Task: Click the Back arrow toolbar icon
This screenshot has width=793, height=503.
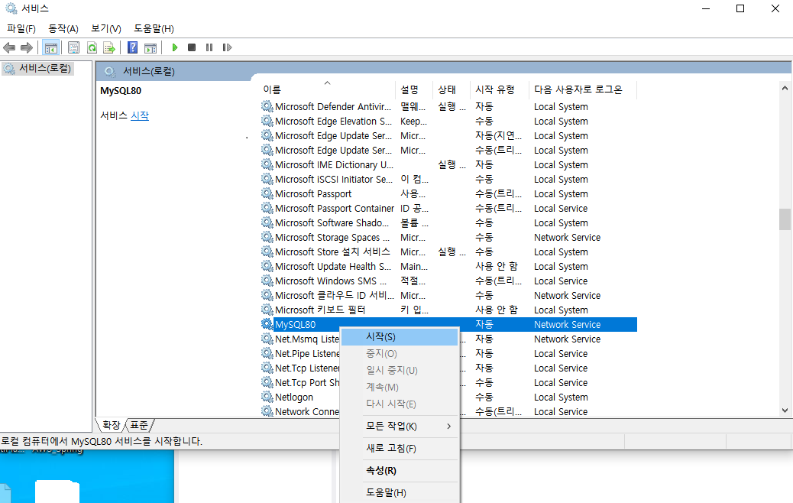Action: coord(9,47)
